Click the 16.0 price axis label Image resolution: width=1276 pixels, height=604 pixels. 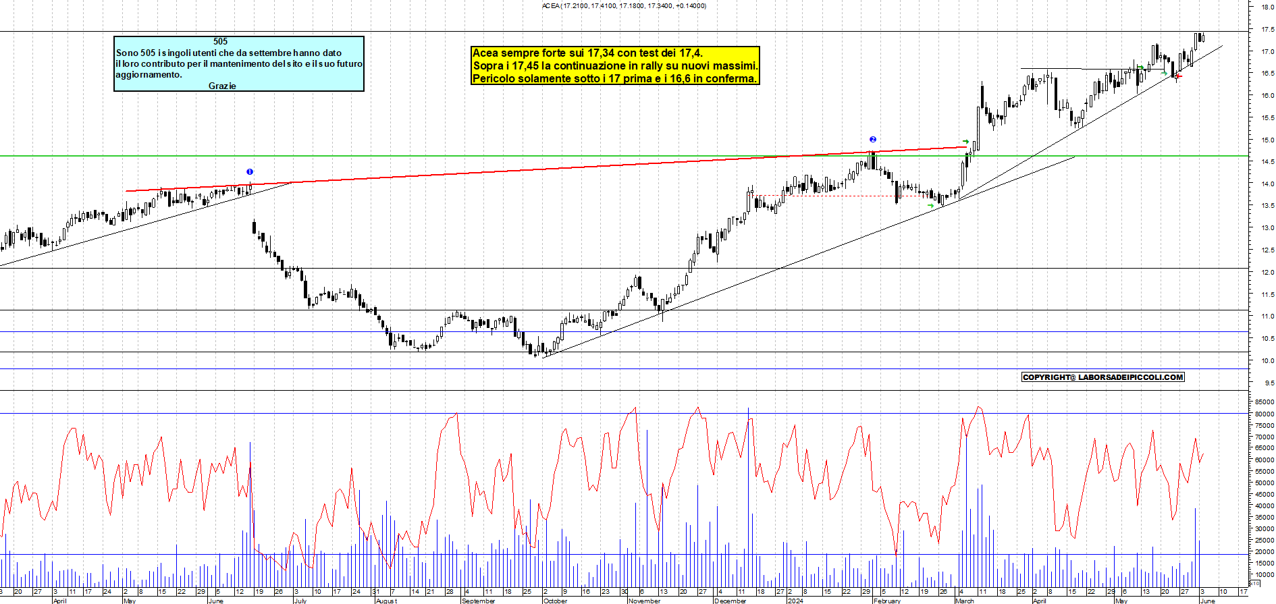point(1268,96)
